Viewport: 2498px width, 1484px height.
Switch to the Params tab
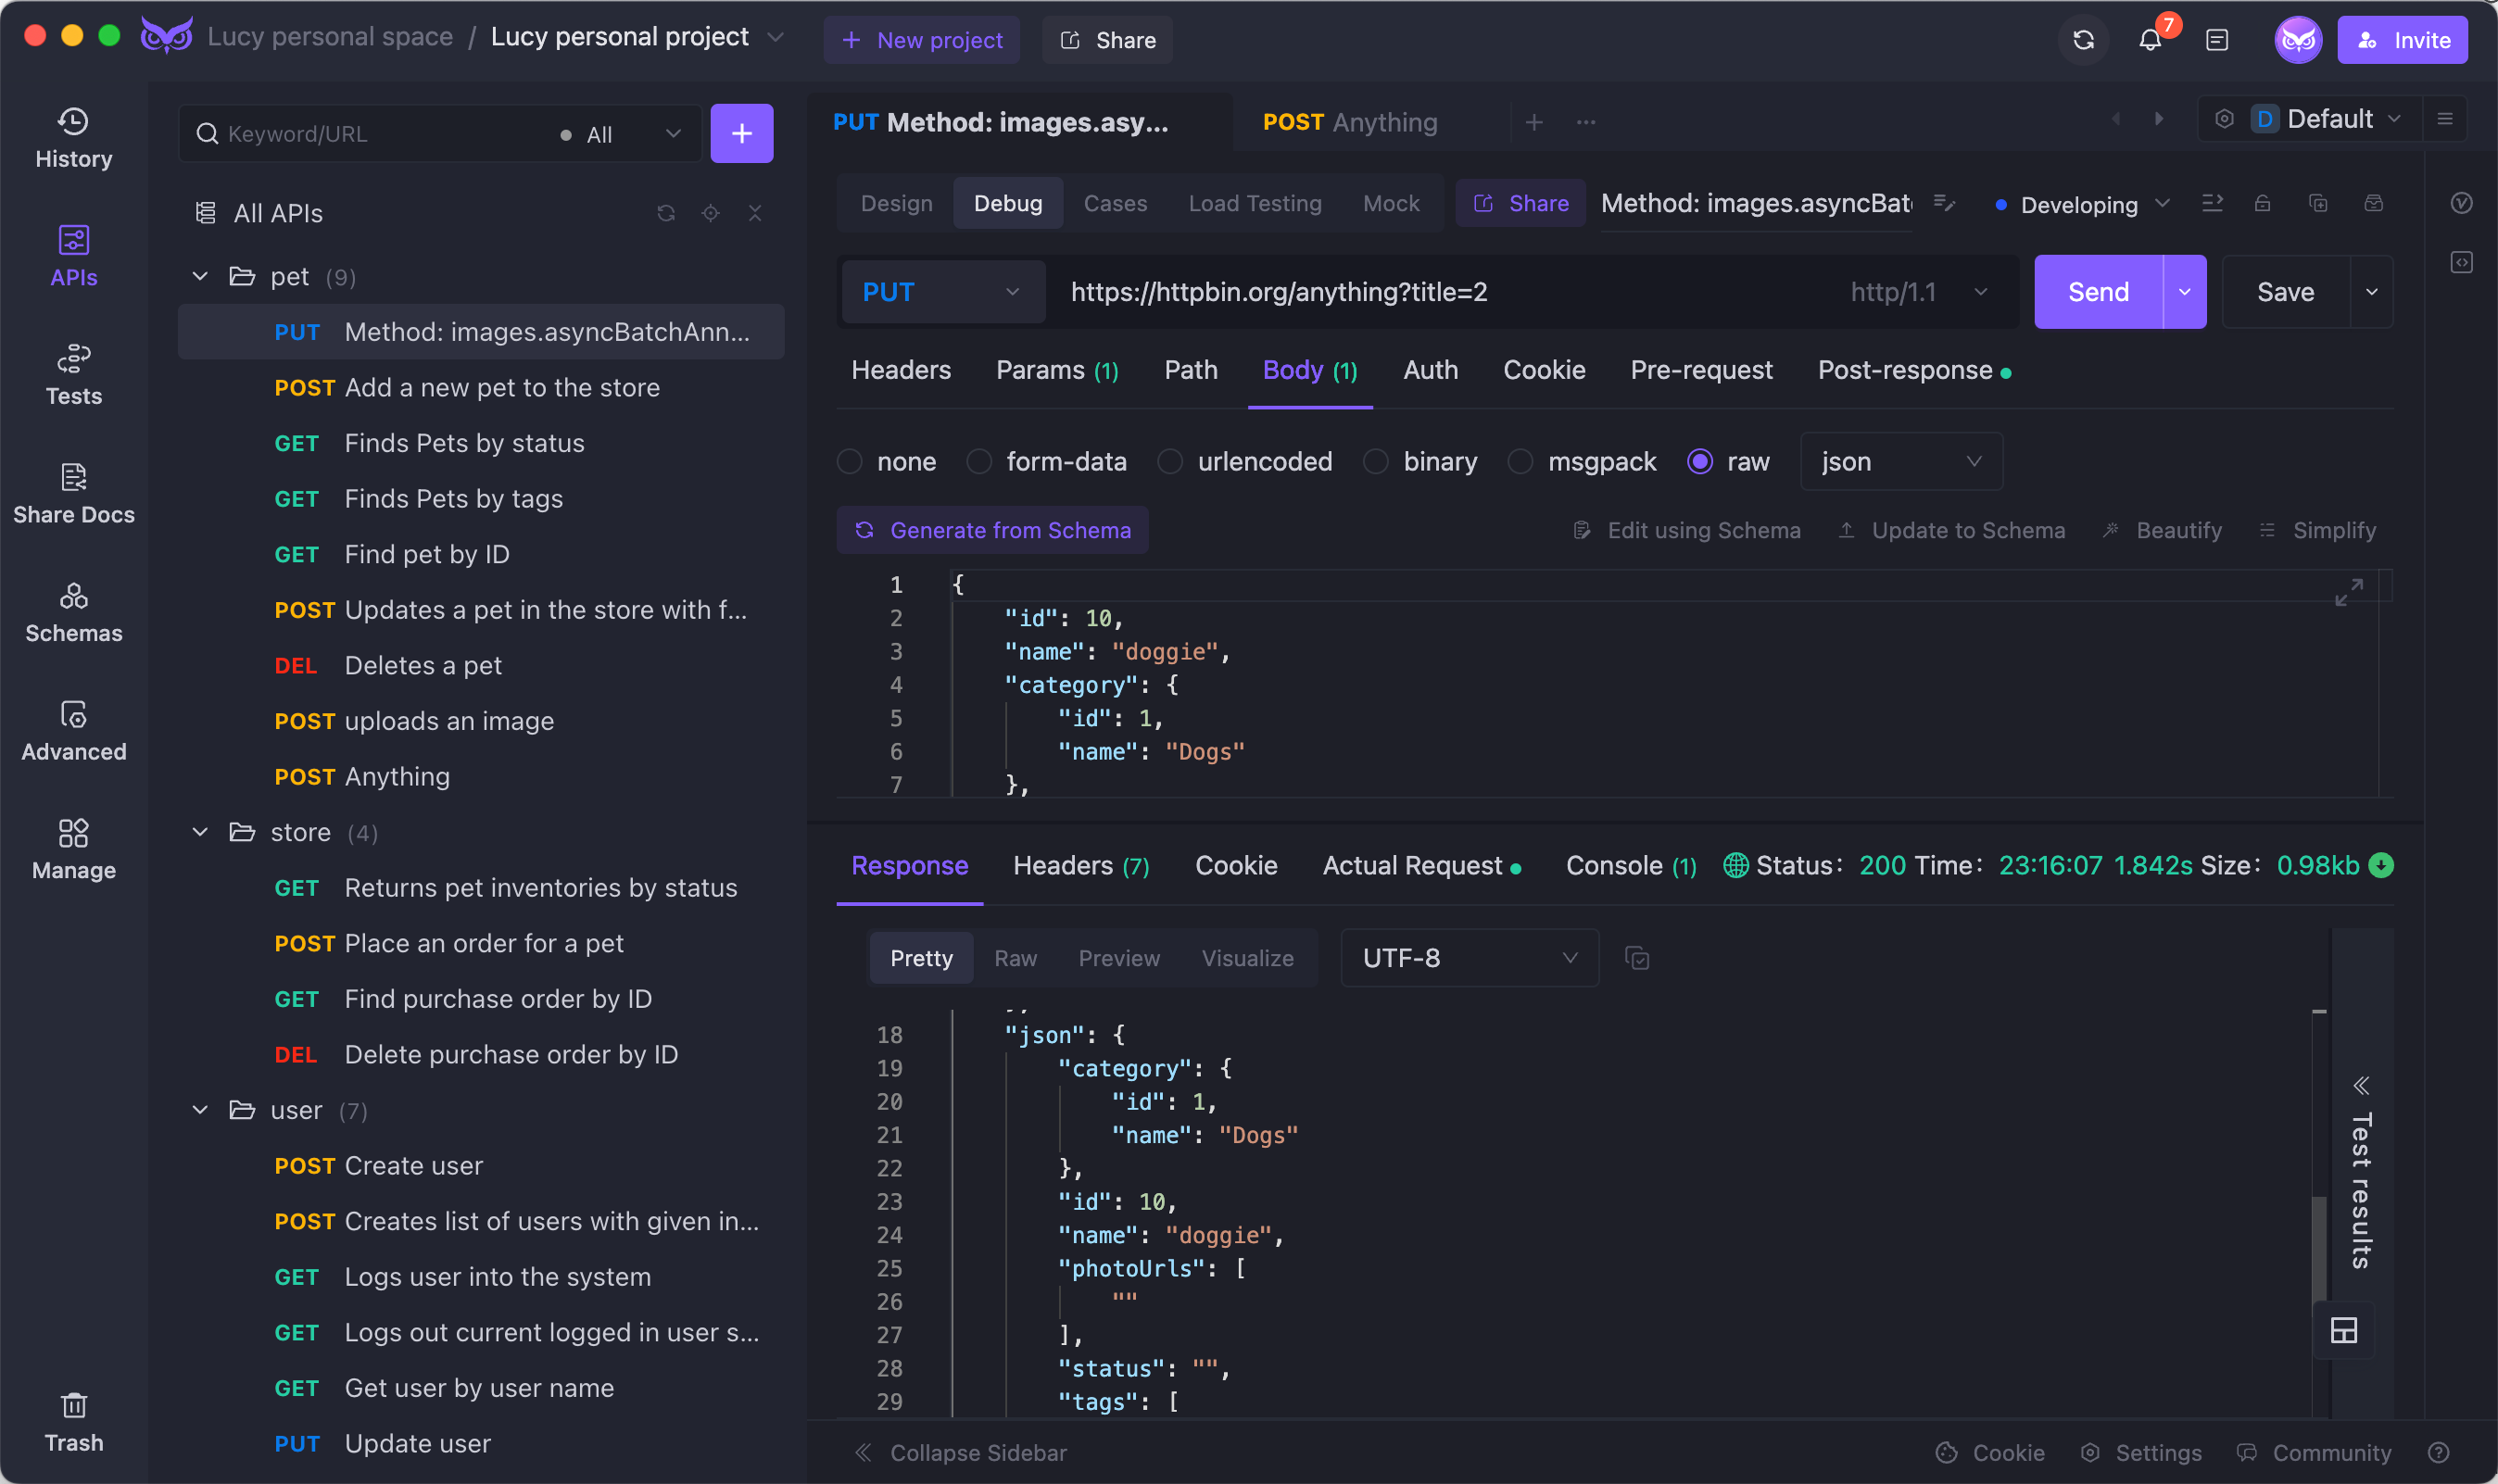pyautogui.click(x=1057, y=370)
